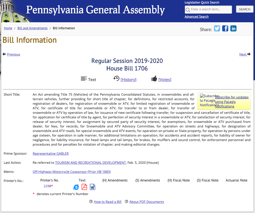Viewport: 255px width, 213px height.
Task: Open bill text in Internet Explorer HTML icon
Action: 76,187
